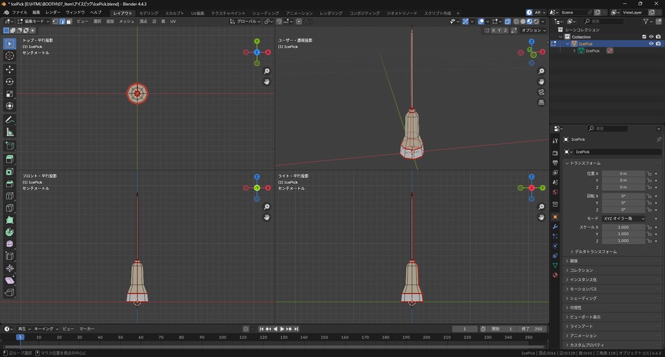Open the XYZ Euler rotation mode dropdown
Image resolution: width=665 pixels, height=357 pixels.
point(624,218)
